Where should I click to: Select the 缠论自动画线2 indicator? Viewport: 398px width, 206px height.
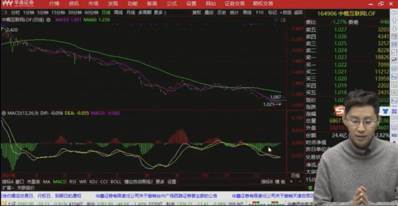point(138,182)
